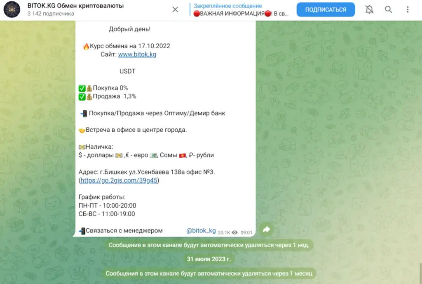The height and width of the screenshot is (284, 422).
Task: Click the channel title BITOK.KG Обмен криптовалюты
Action: tap(75, 6)
